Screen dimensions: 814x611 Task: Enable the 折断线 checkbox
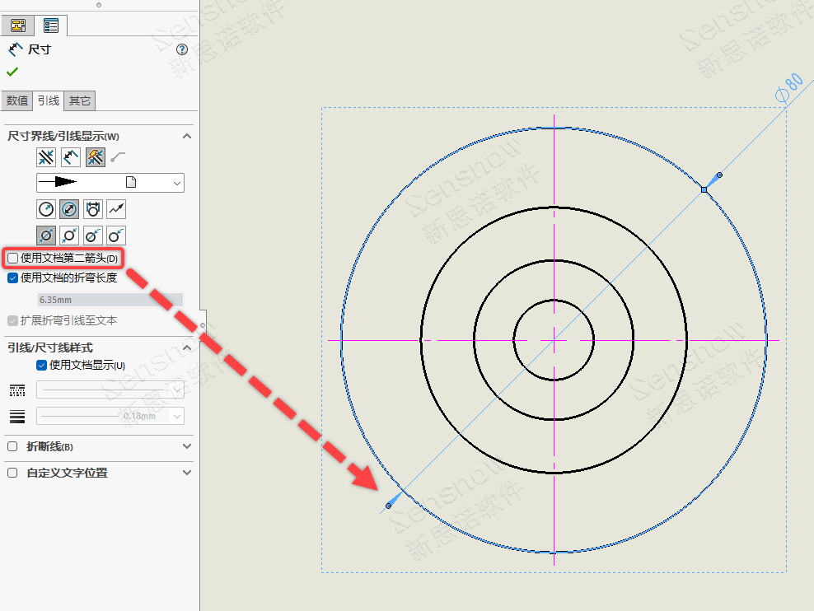click(12, 446)
